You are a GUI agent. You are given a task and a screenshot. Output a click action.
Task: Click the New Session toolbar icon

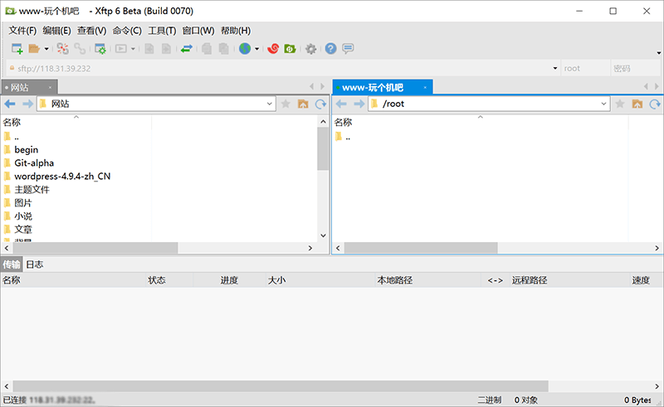16,49
